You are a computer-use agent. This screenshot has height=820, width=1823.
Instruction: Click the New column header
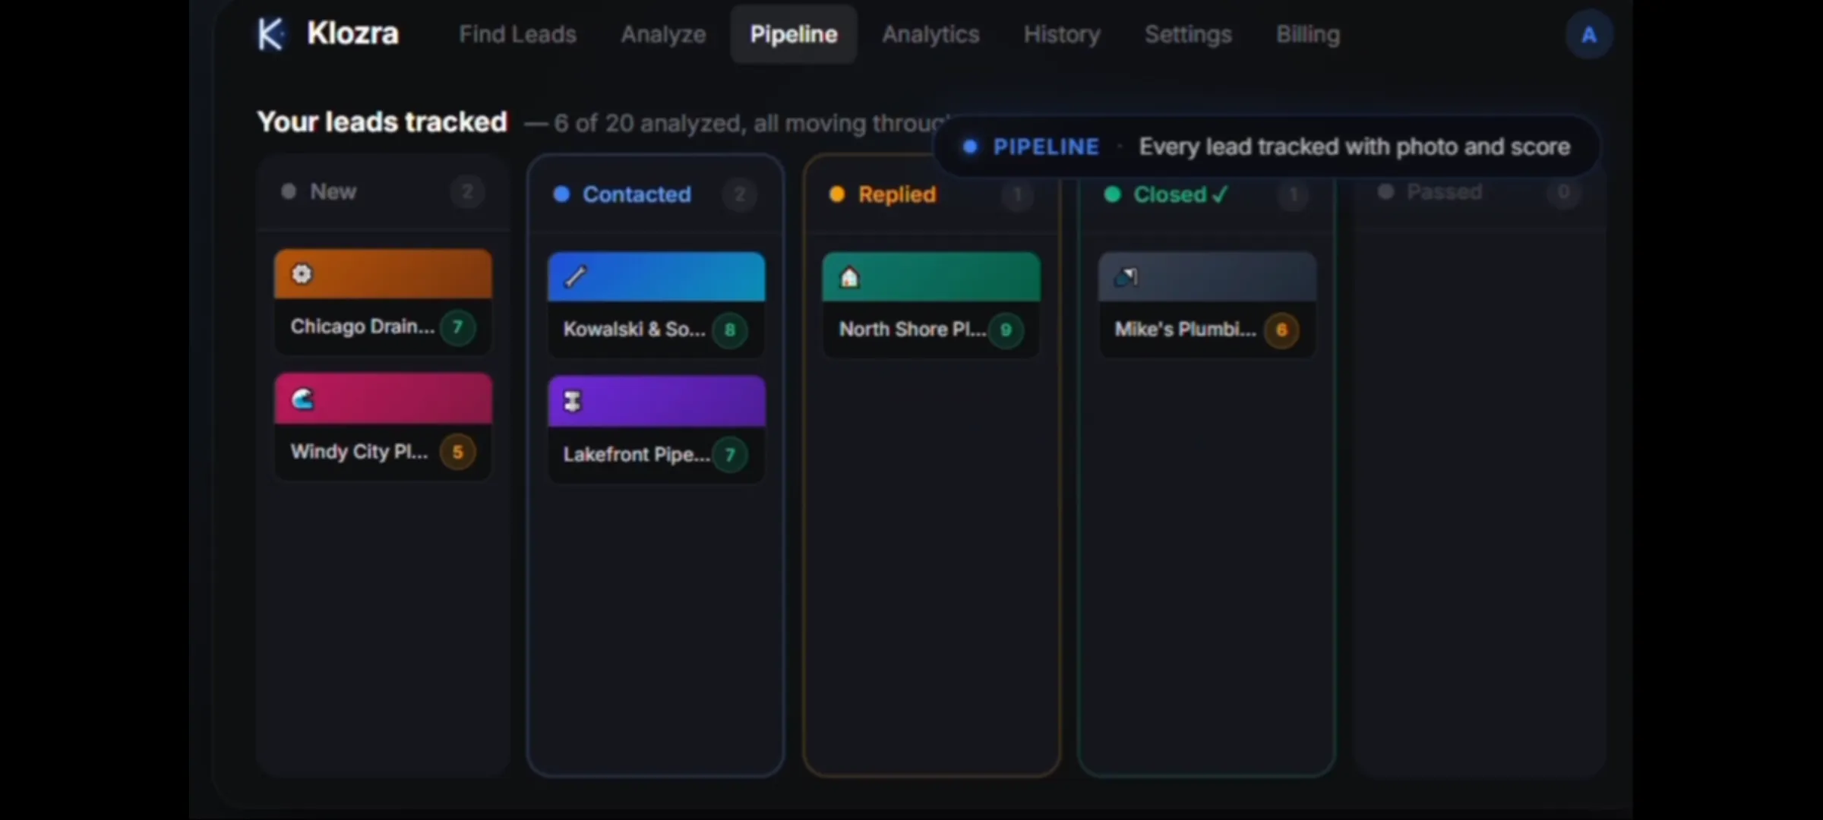[383, 192]
